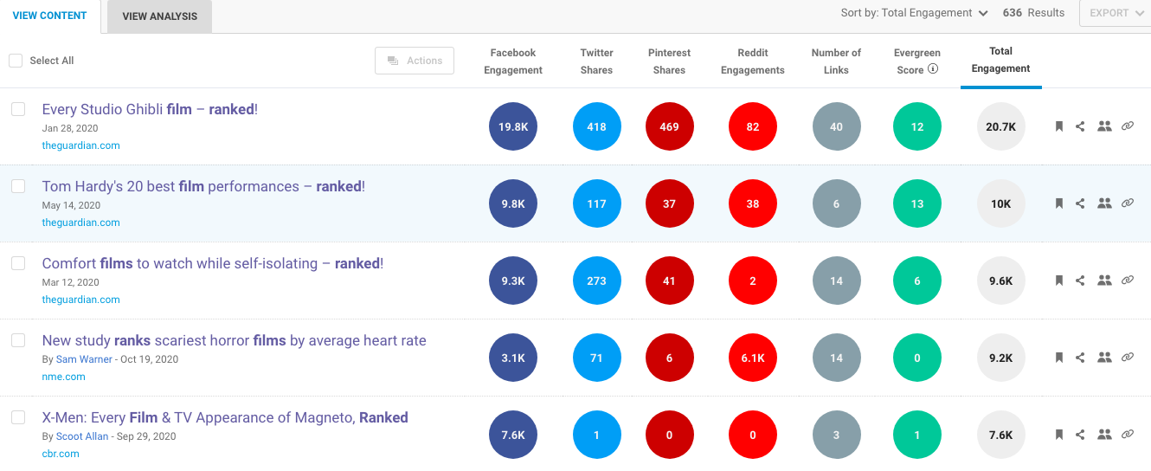Open the Actions menu button
Viewport: 1151px width, 471px height.
[x=415, y=61]
